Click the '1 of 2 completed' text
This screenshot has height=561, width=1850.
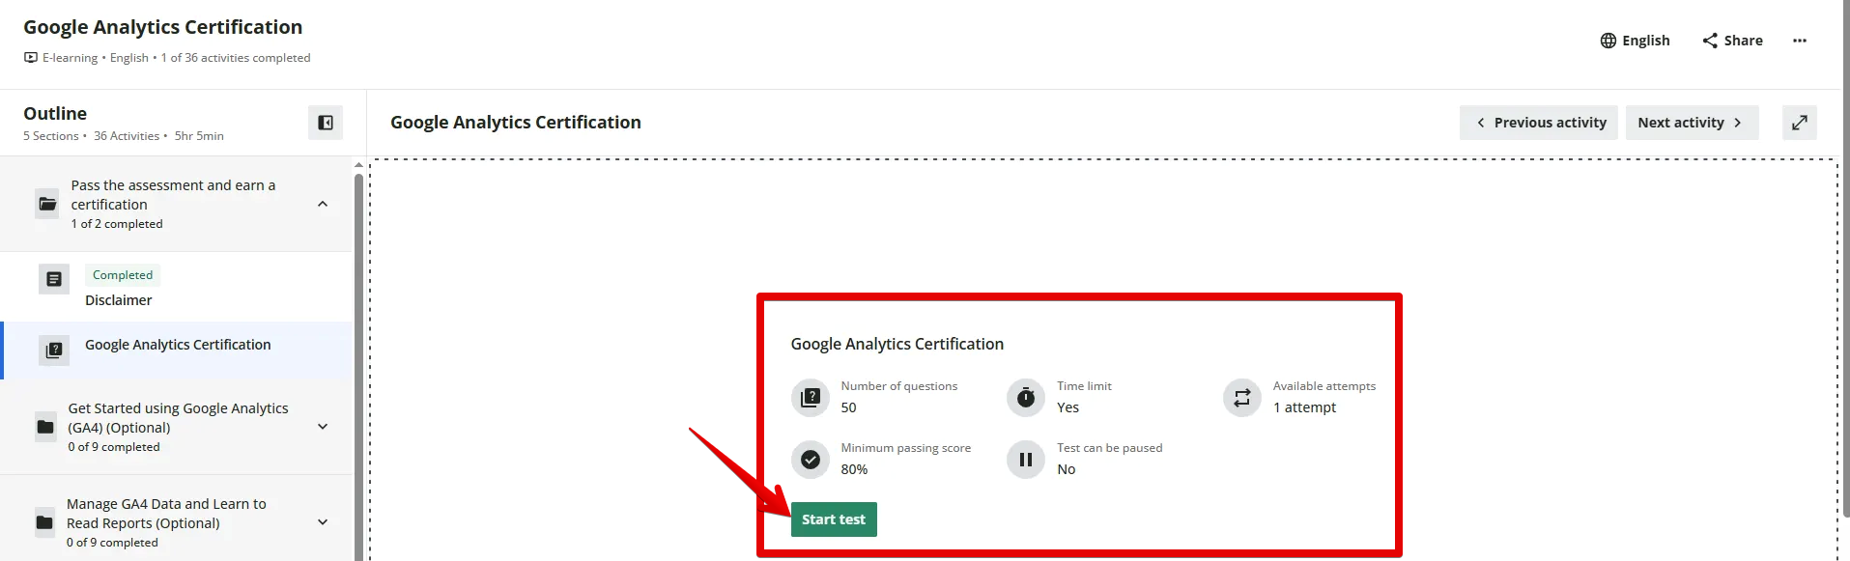117,224
